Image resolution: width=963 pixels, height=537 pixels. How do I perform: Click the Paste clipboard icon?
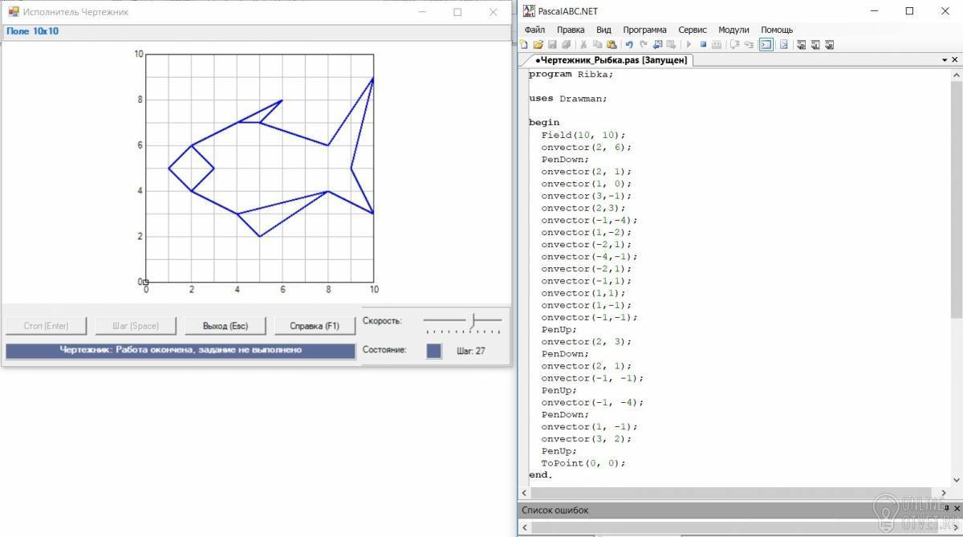coord(612,45)
